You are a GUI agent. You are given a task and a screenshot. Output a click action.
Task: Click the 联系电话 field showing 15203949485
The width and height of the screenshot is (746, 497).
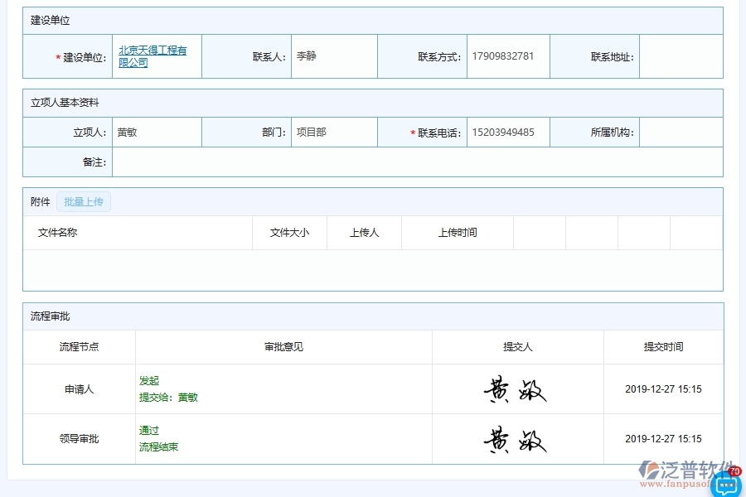pyautogui.click(x=507, y=132)
